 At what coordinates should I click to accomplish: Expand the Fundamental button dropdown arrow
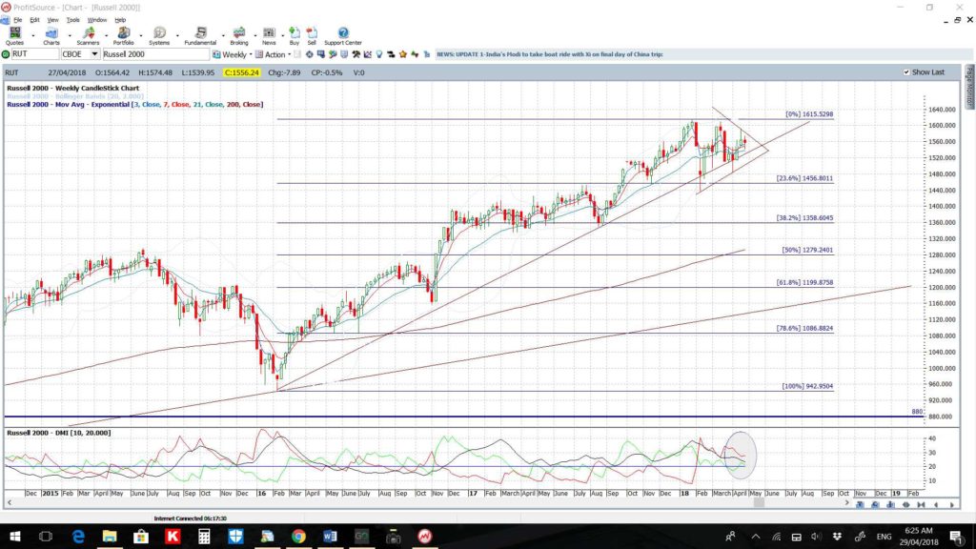click(222, 35)
